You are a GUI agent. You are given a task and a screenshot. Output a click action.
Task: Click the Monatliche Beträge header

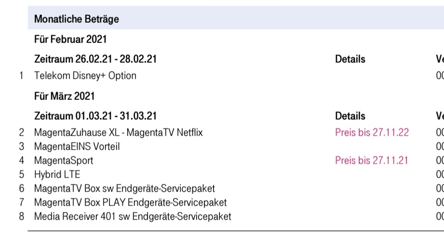[77, 19]
